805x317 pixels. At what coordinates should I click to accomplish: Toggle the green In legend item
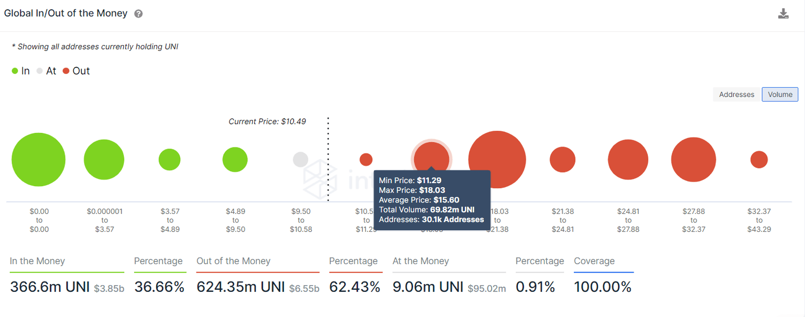(20, 71)
